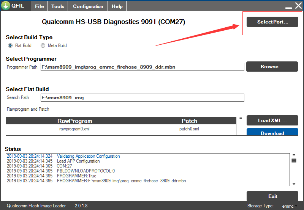Screen dimensions: 304x210
Task: Click the blue Download button
Action: (x=272, y=132)
